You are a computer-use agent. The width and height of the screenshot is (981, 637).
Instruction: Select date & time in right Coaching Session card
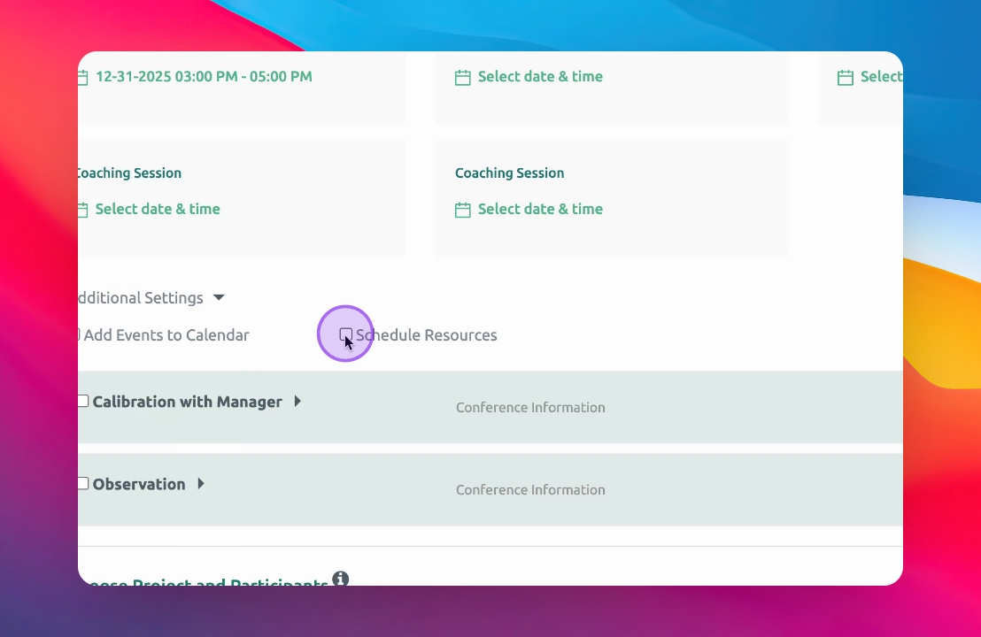(x=541, y=210)
